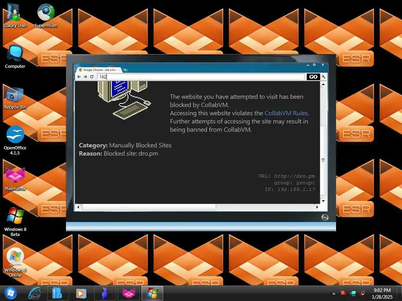Viewport: 402px width, 301px height.
Task: Select the Google Chrome tab
Action: click(x=99, y=70)
